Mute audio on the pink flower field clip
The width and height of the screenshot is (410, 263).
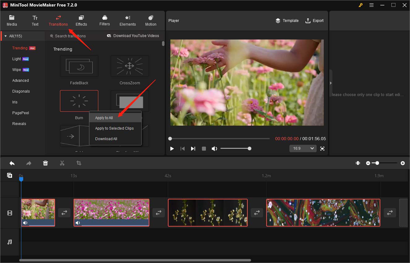(x=78, y=223)
